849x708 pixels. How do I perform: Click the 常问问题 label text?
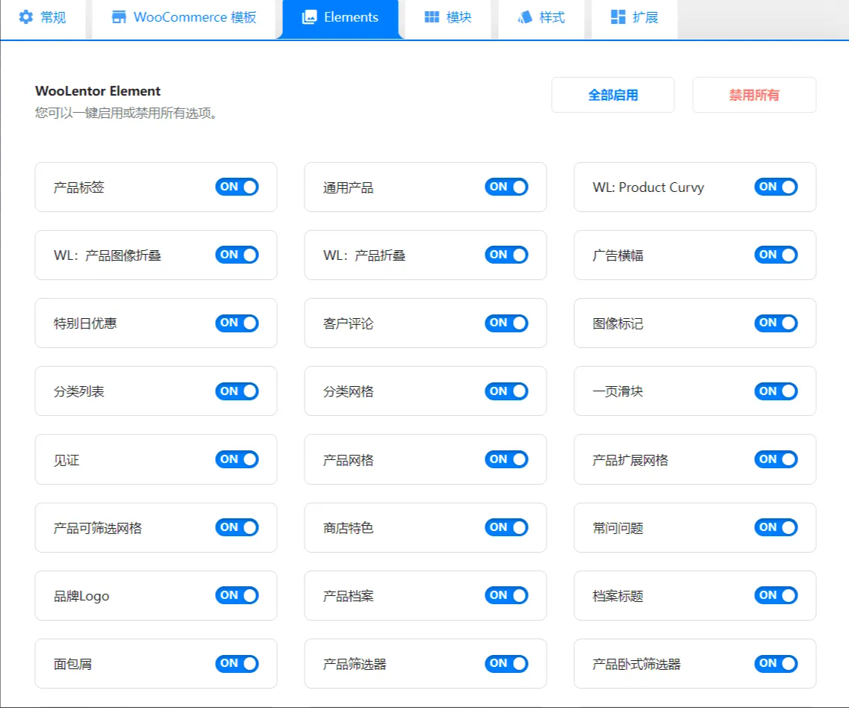(618, 528)
